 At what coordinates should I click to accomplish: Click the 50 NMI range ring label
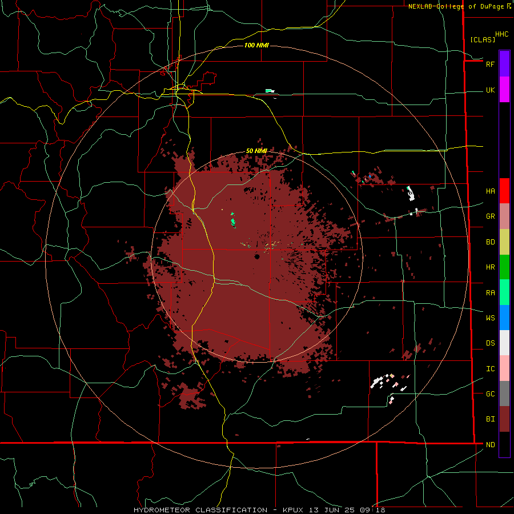(256, 151)
